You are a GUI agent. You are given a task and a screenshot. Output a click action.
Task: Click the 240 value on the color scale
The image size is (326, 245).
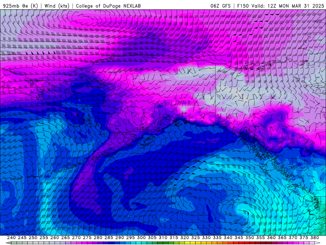11,238
